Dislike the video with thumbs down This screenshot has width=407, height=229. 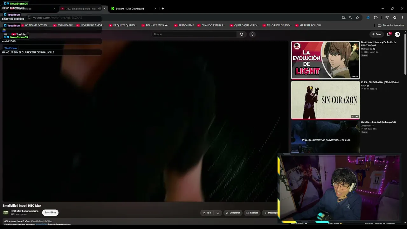click(218, 213)
